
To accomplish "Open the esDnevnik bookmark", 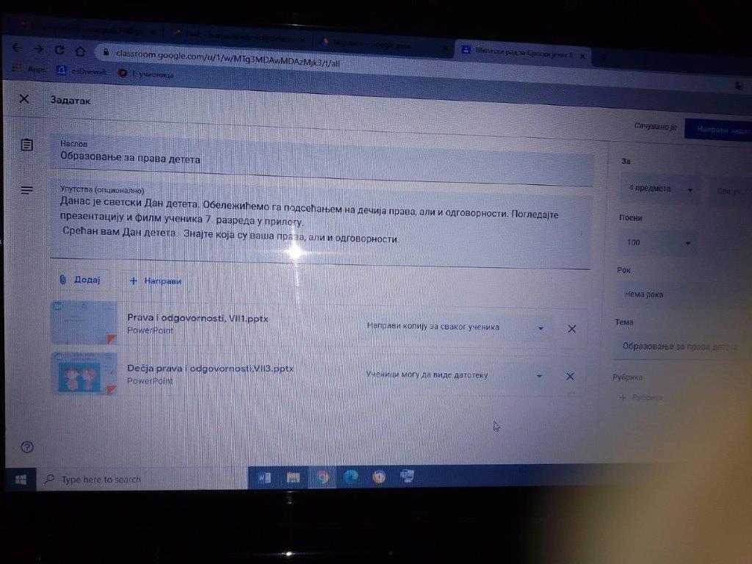I will click(82, 71).
